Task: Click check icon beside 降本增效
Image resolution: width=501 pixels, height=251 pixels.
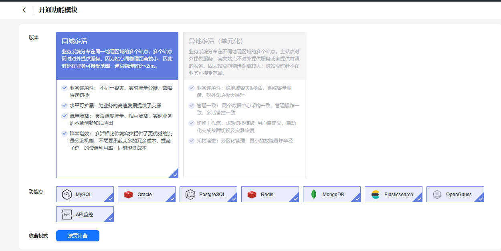Action: [x=65, y=133]
